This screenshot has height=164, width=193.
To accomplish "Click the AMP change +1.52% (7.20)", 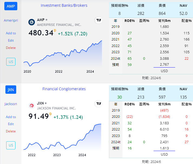I will pos(73,34).
